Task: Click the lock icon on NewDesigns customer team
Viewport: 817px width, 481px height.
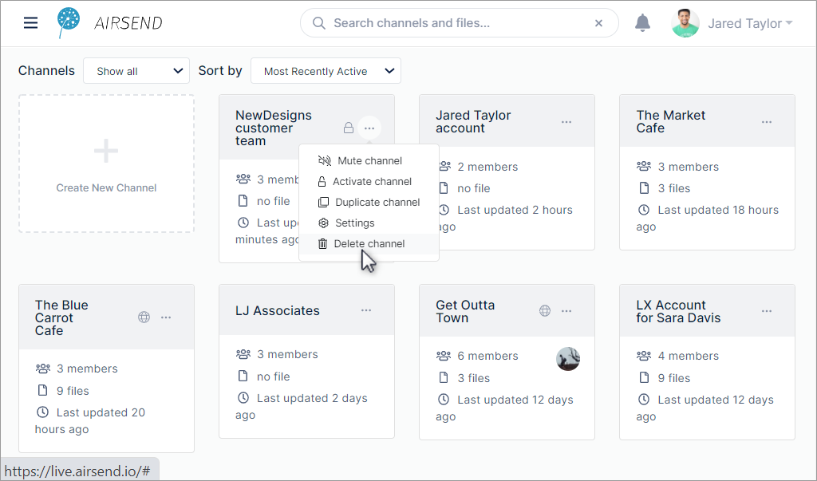Action: pos(349,128)
